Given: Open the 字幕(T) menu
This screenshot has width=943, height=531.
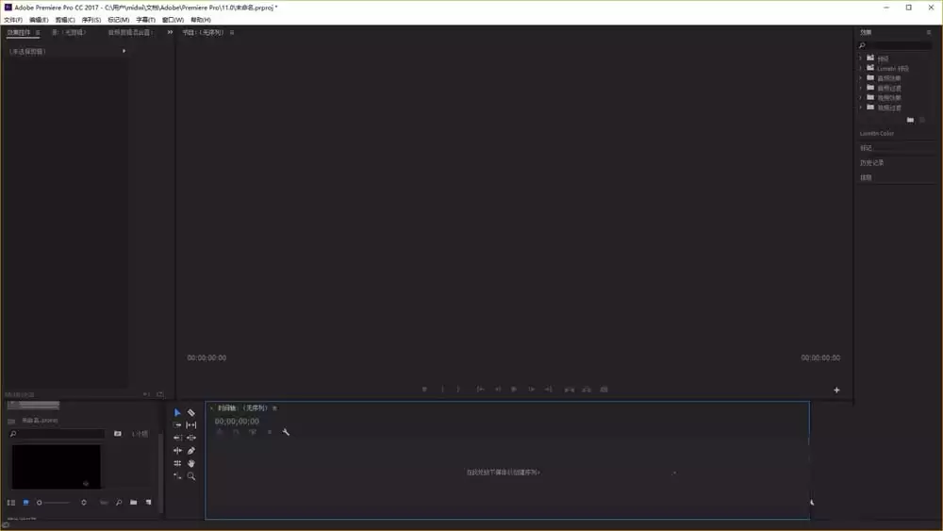Looking at the screenshot, I should point(145,20).
